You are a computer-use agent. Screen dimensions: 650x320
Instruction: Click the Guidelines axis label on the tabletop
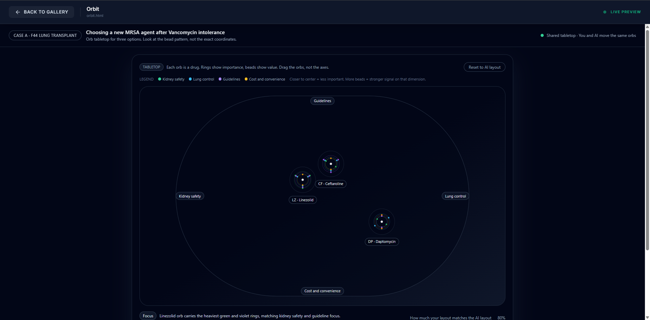coord(322,101)
